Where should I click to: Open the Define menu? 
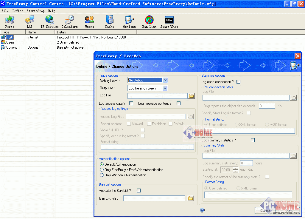(x=18, y=11)
